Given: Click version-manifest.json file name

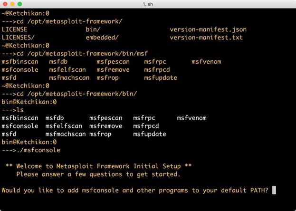Looking at the screenshot, I should pos(208,29).
